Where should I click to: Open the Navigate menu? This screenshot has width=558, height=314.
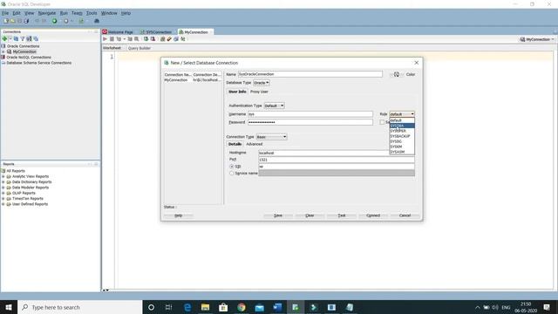pyautogui.click(x=46, y=13)
